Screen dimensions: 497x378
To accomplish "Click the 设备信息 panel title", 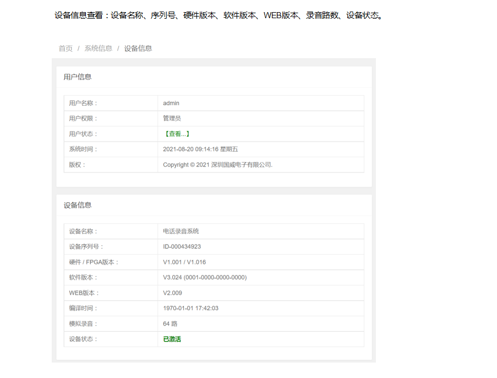I will pos(78,205).
